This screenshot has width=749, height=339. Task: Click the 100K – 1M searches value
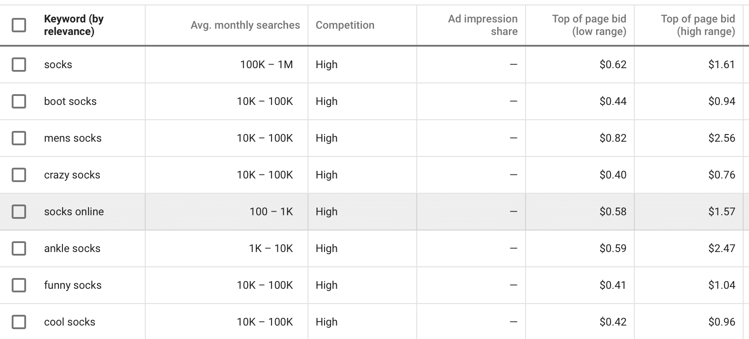(x=267, y=65)
